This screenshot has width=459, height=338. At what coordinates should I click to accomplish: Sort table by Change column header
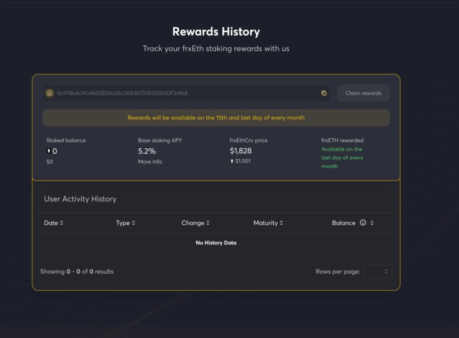pos(193,223)
